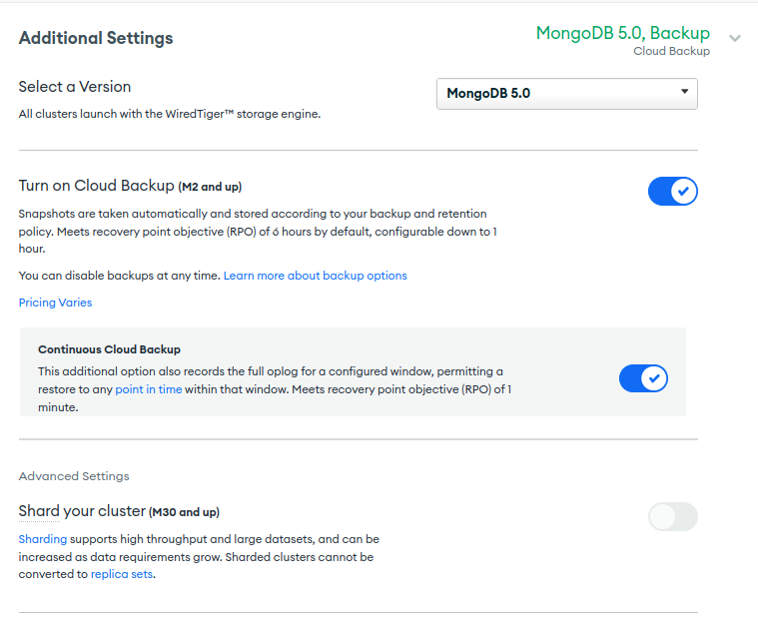The width and height of the screenshot is (758, 618).
Task: Open the Sharding documentation link
Action: coord(43,539)
